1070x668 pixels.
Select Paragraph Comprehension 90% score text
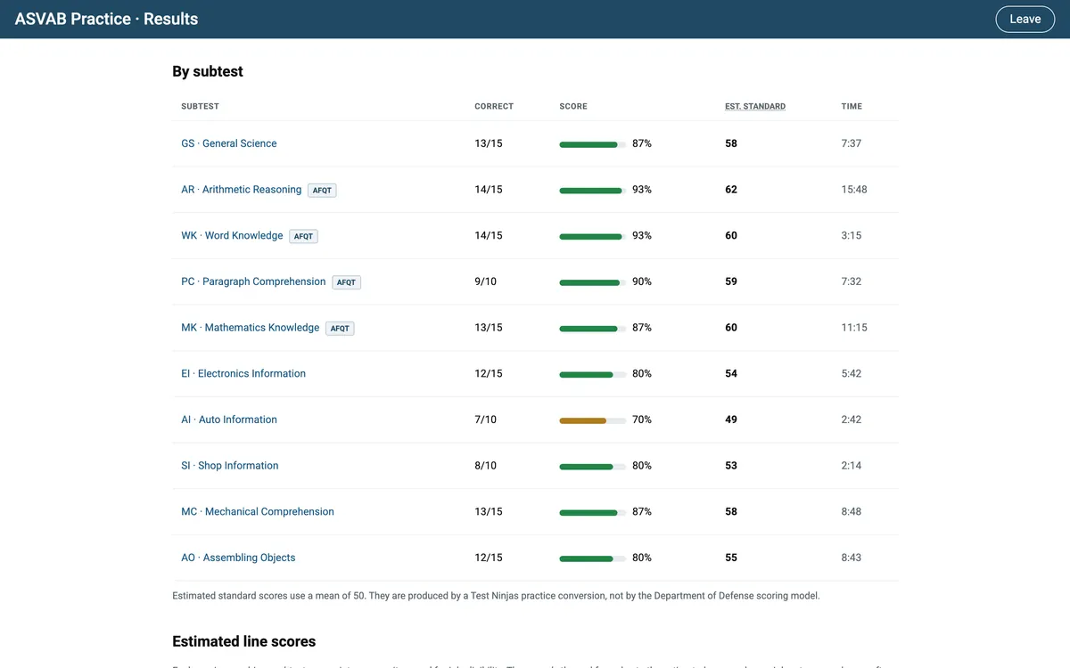click(642, 281)
